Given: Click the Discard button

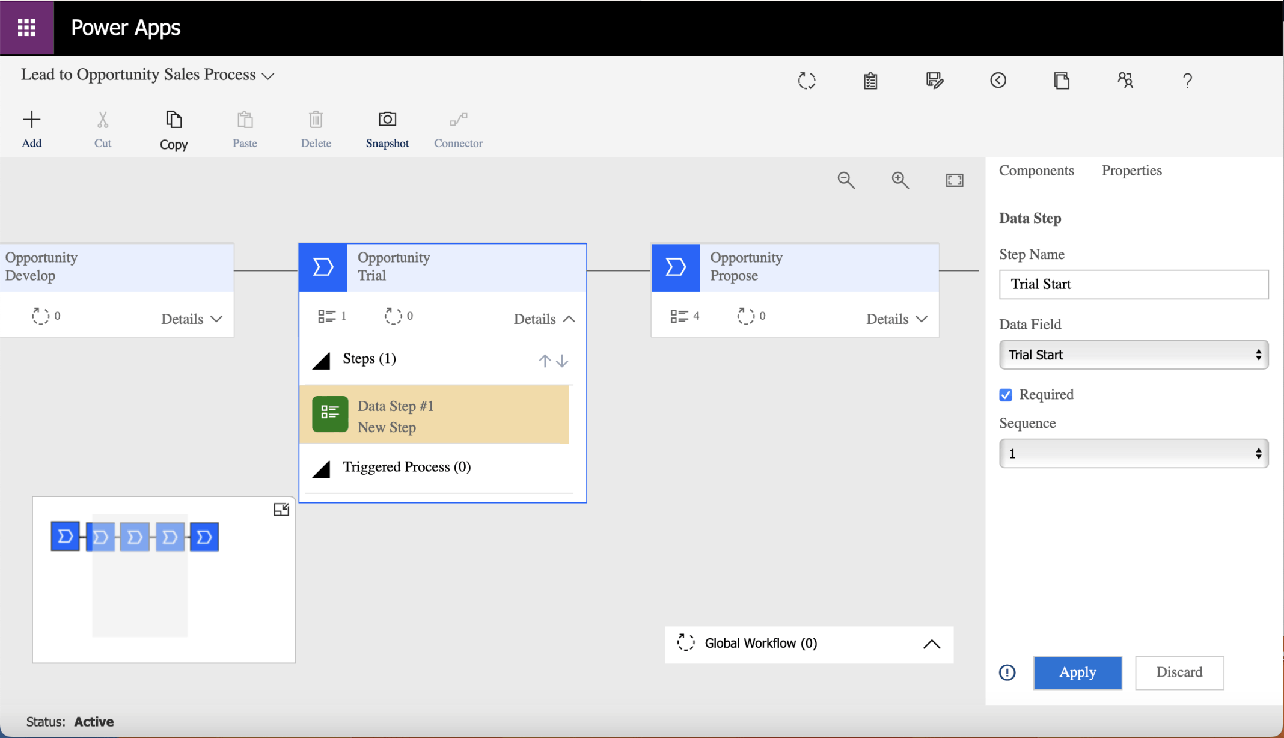Looking at the screenshot, I should click(1179, 672).
